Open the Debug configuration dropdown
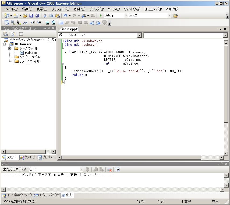Image resolution: width=230 pixels, height=205 pixels. pyautogui.click(x=126, y=15)
